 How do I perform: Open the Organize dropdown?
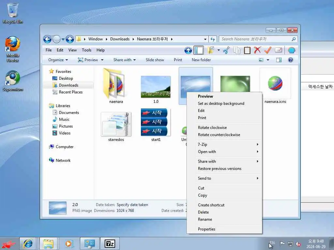[x=58, y=60]
